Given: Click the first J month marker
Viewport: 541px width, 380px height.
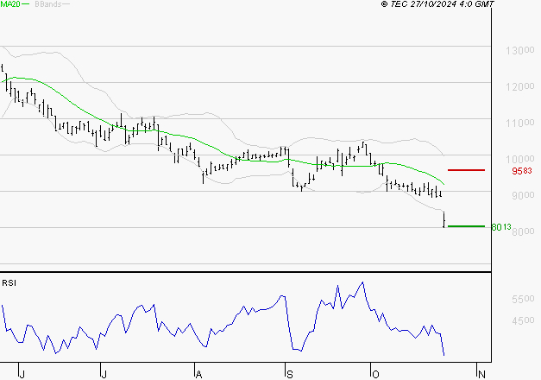Looking at the screenshot, I should [x=22, y=374].
